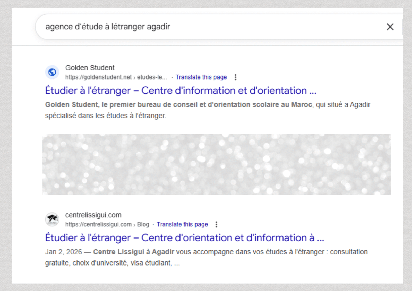The height and width of the screenshot is (291, 412).
Task: Click the centrelissigui.com URL breadcrumb
Action: 98,224
